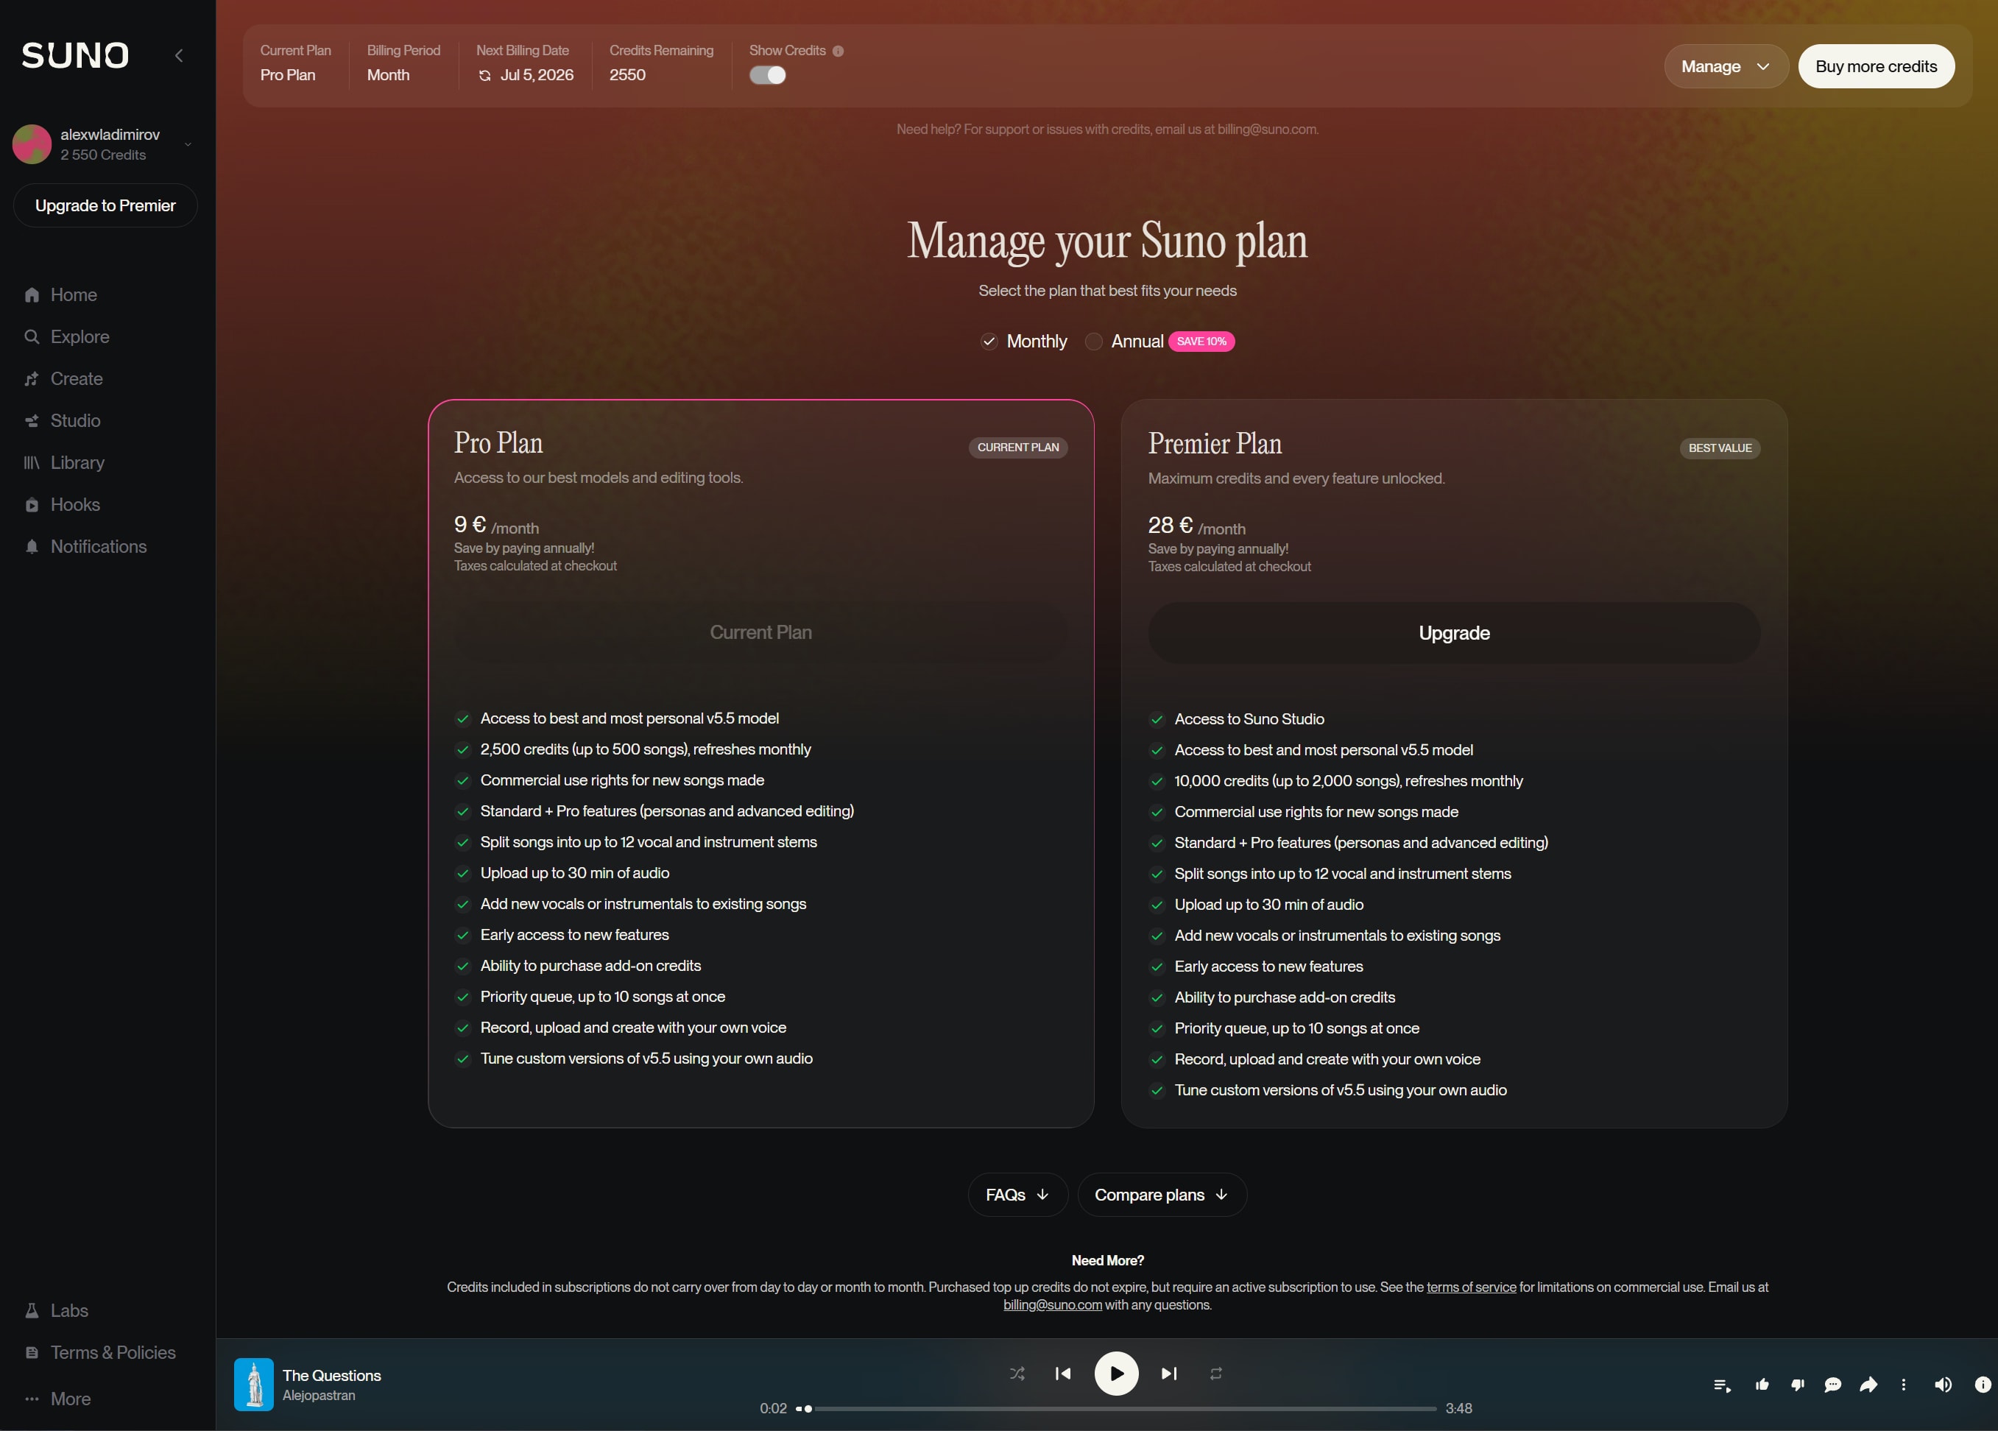1998x1431 pixels.
Task: Like the song with thumbs up
Action: (x=1762, y=1385)
